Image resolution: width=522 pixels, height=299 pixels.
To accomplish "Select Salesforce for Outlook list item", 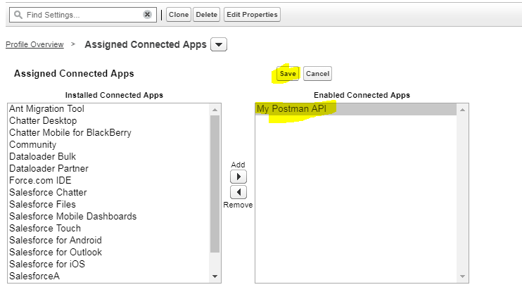I will pyautogui.click(x=56, y=252).
